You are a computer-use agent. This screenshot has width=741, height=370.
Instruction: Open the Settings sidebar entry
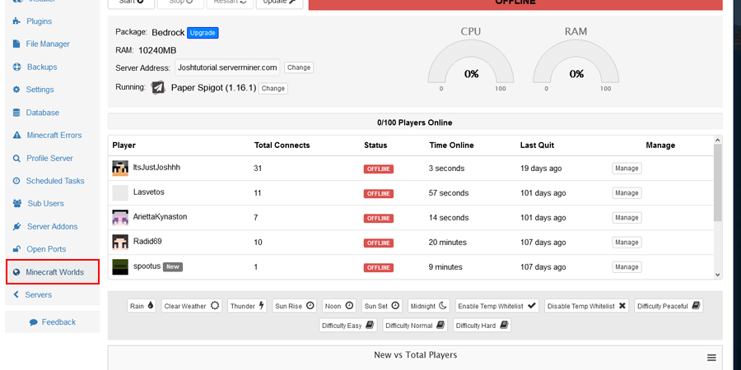point(40,90)
